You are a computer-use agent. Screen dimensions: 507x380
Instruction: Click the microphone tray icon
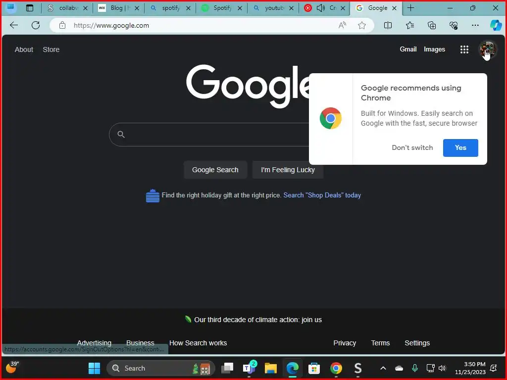click(x=415, y=368)
